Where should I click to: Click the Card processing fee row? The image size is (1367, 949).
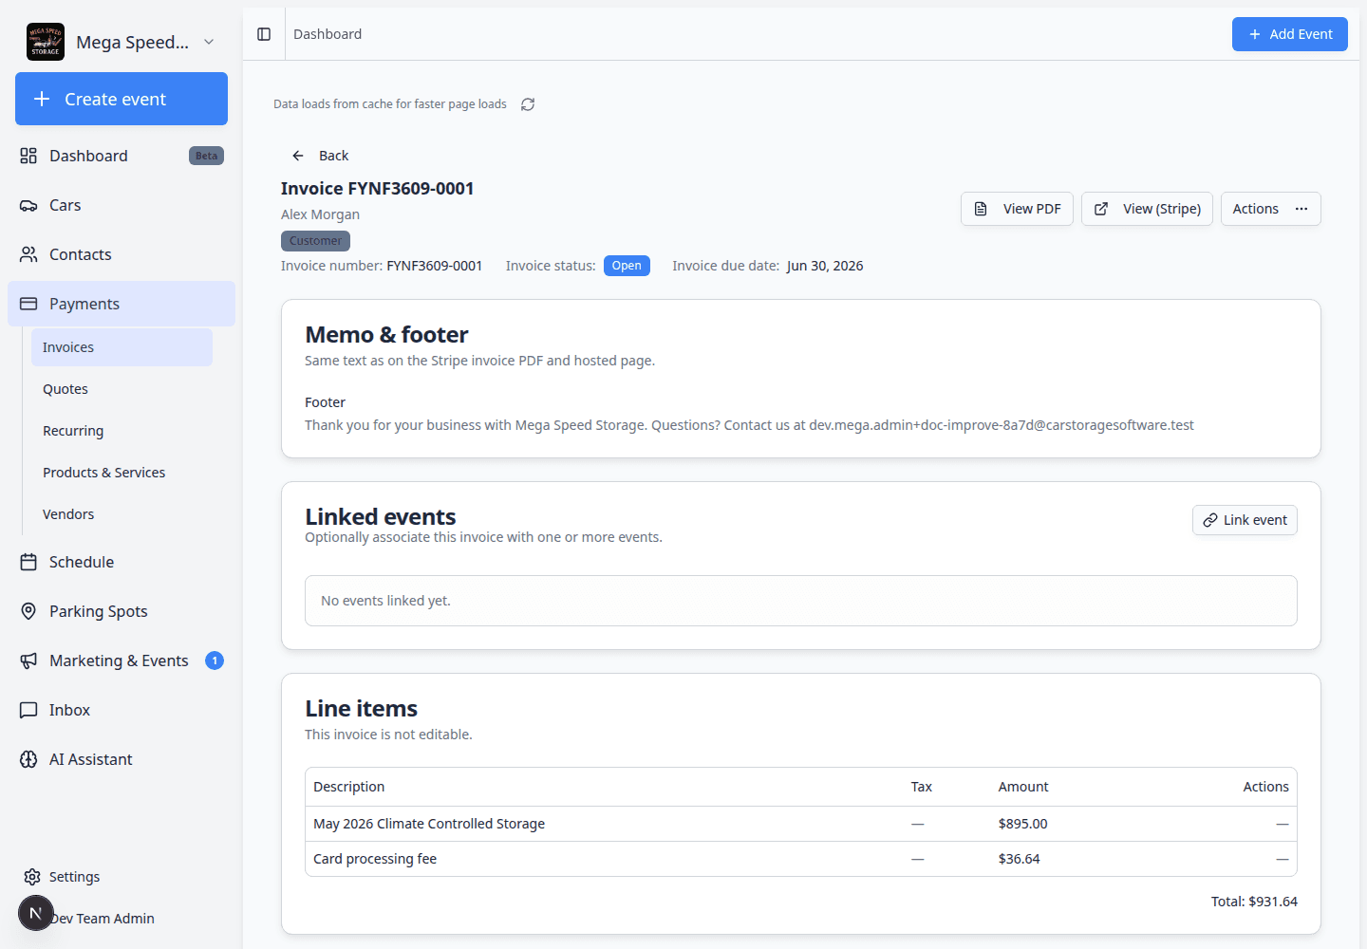[x=801, y=859]
